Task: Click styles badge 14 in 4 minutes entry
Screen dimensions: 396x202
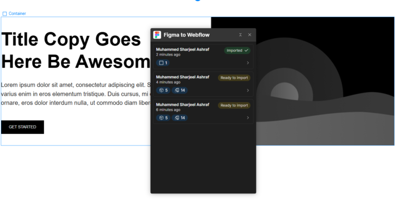Action: [x=180, y=90]
